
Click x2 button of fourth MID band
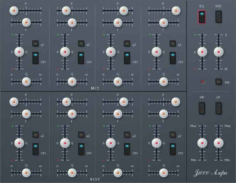[172, 43]
